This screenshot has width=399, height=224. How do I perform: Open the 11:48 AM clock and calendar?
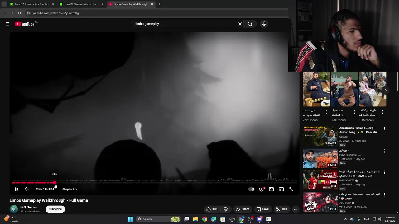[x=390, y=219]
